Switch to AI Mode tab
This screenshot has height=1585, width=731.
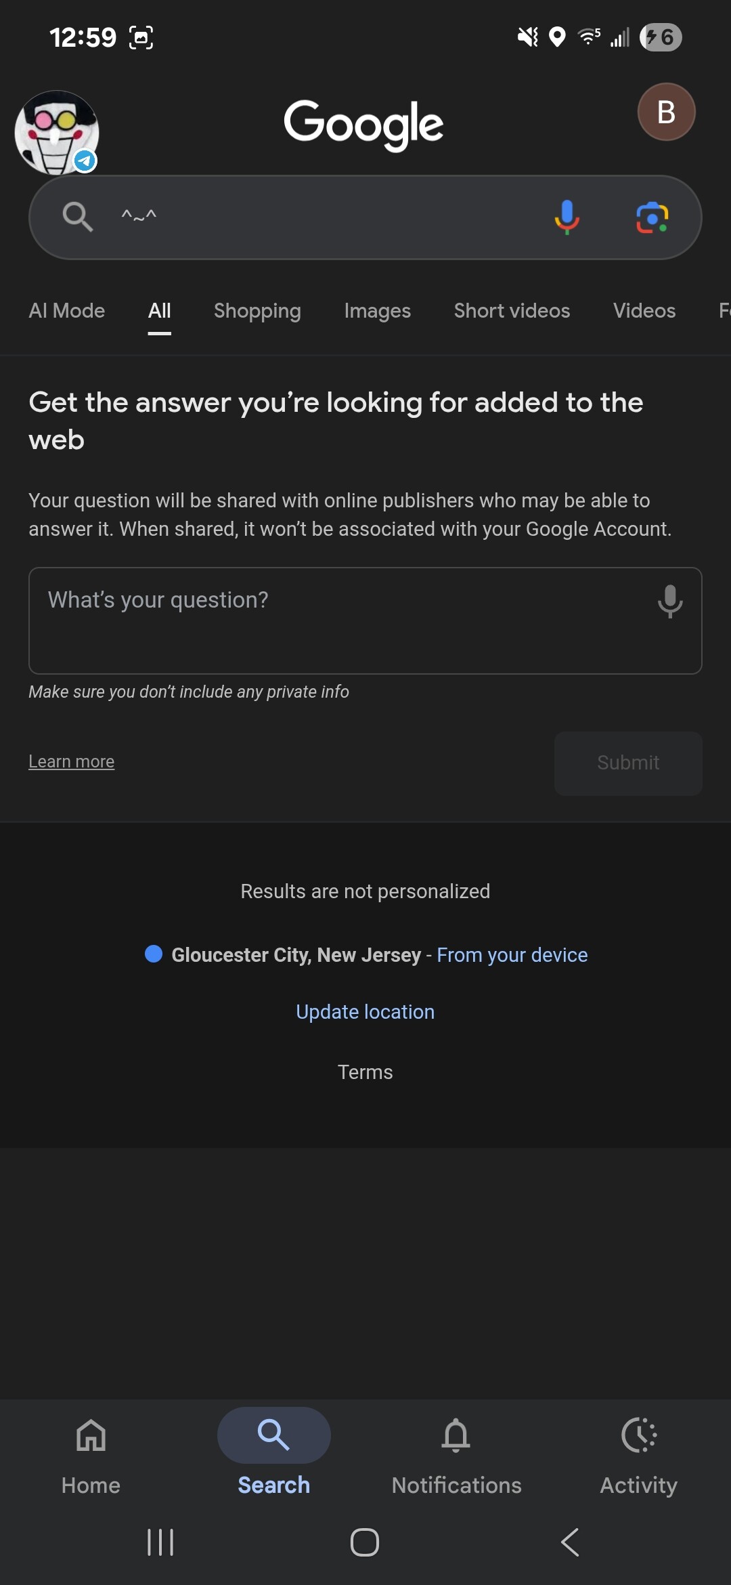pyautogui.click(x=67, y=311)
